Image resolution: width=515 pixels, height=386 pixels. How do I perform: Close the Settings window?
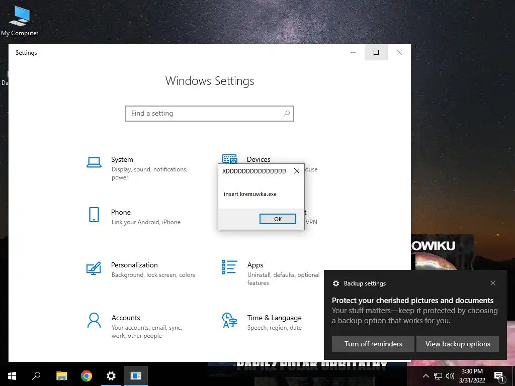point(399,52)
